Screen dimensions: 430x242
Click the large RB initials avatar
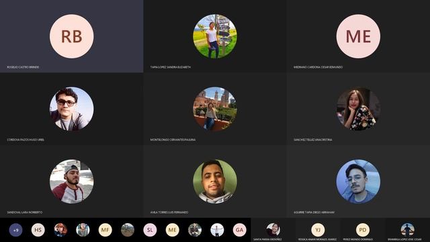coord(72,36)
